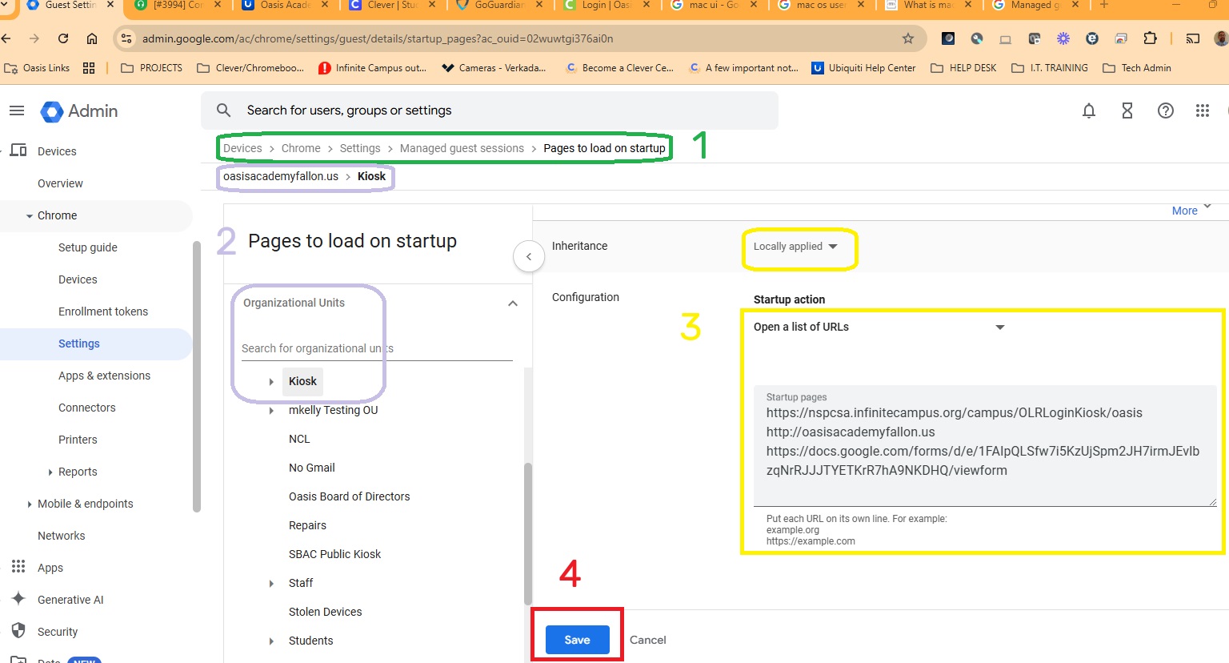This screenshot has height=663, width=1229.
Task: Open the Chrome extensions puzzle icon
Action: (1151, 38)
